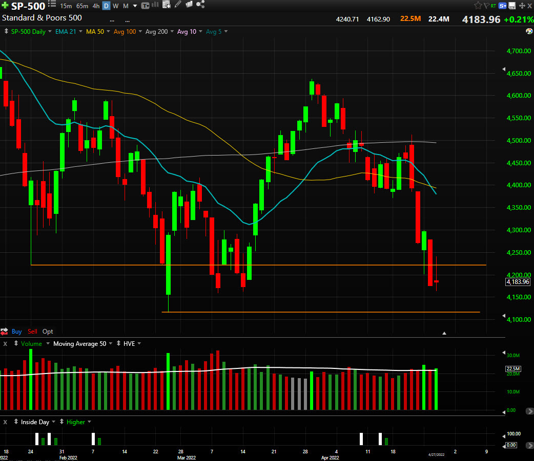This screenshot has height=461, width=534.
Task: Open the watchlist icon beside SP-500
Action: click(52, 4)
